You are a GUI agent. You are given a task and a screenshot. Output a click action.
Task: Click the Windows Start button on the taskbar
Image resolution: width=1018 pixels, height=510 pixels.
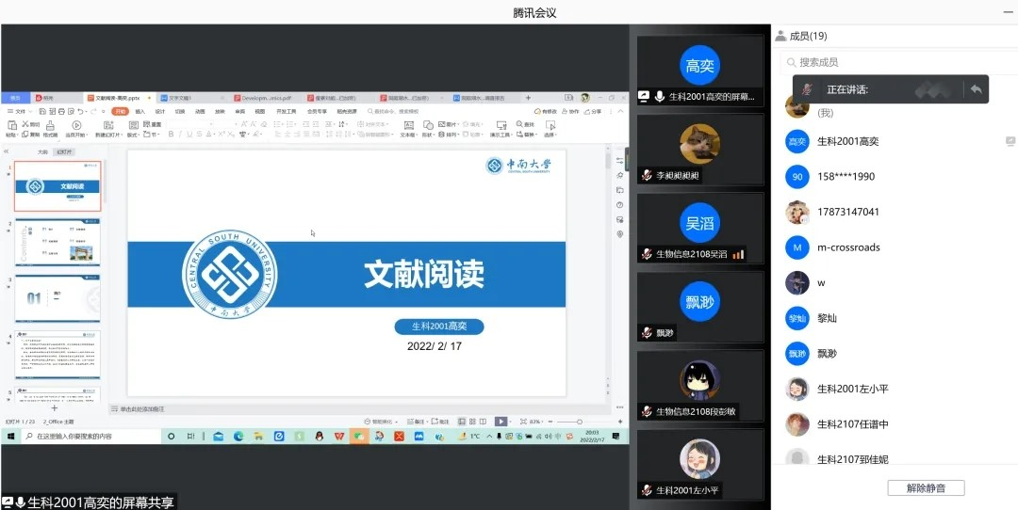pyautogui.click(x=12, y=437)
